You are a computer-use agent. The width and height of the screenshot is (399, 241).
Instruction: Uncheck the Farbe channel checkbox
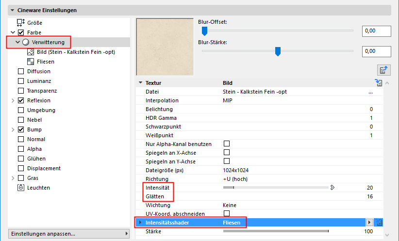(21, 32)
